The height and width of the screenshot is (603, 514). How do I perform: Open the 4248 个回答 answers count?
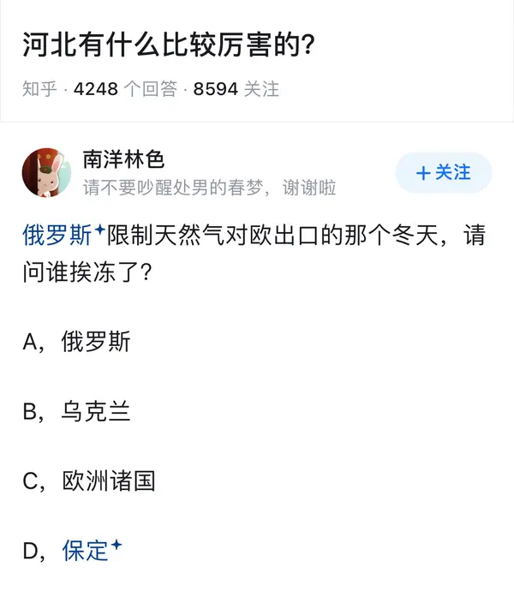click(x=125, y=89)
